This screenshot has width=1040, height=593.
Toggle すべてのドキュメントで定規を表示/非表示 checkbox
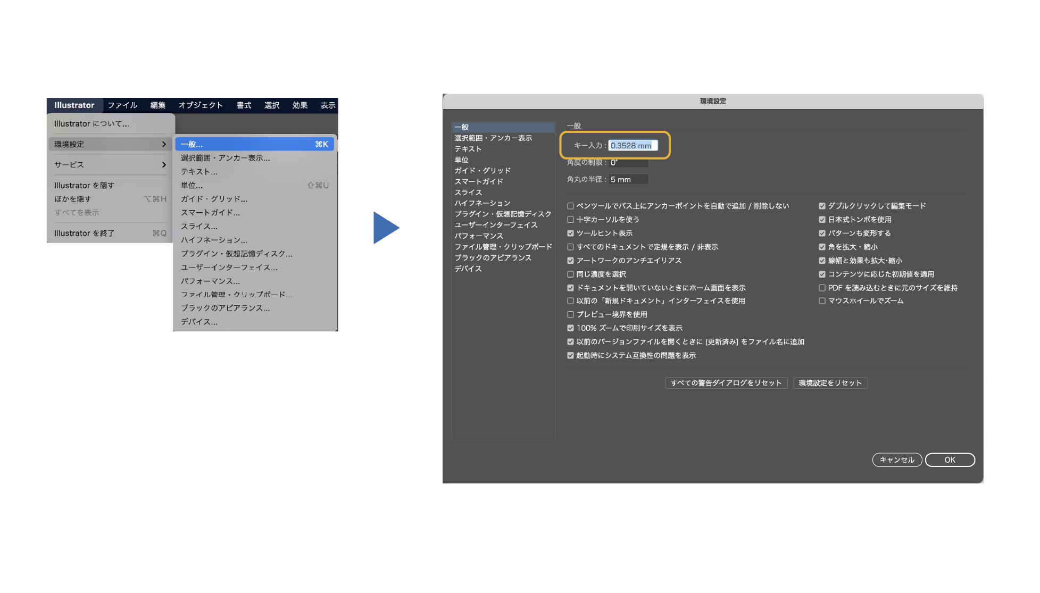point(570,247)
